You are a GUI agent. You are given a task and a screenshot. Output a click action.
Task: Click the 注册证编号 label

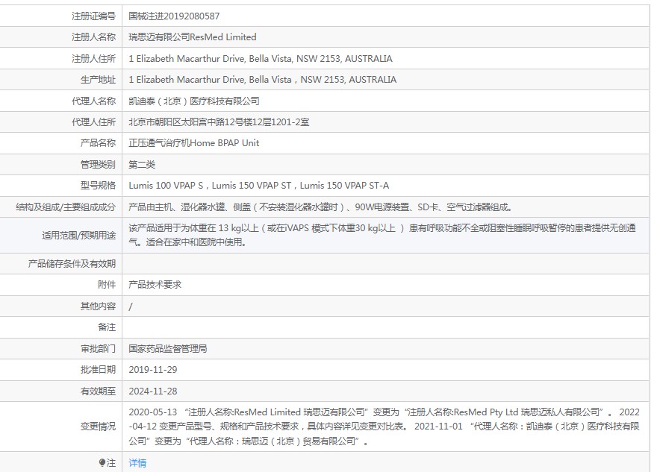[93, 16]
